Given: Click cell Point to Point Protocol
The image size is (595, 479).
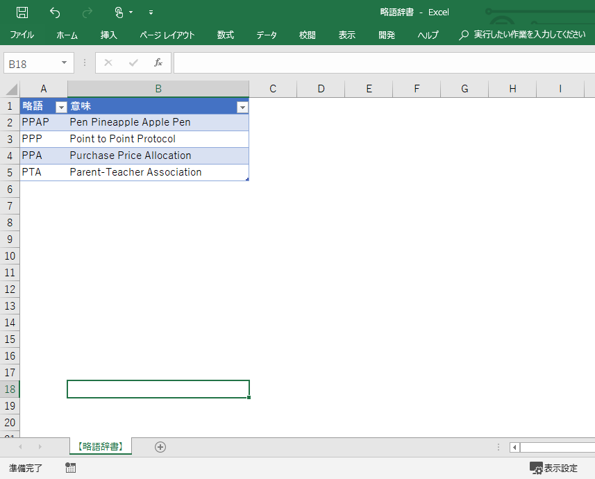Looking at the screenshot, I should click(158, 139).
